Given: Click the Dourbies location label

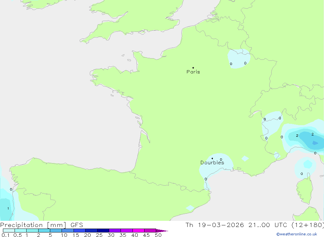Looking at the screenshot, I should pyautogui.click(x=212, y=163).
